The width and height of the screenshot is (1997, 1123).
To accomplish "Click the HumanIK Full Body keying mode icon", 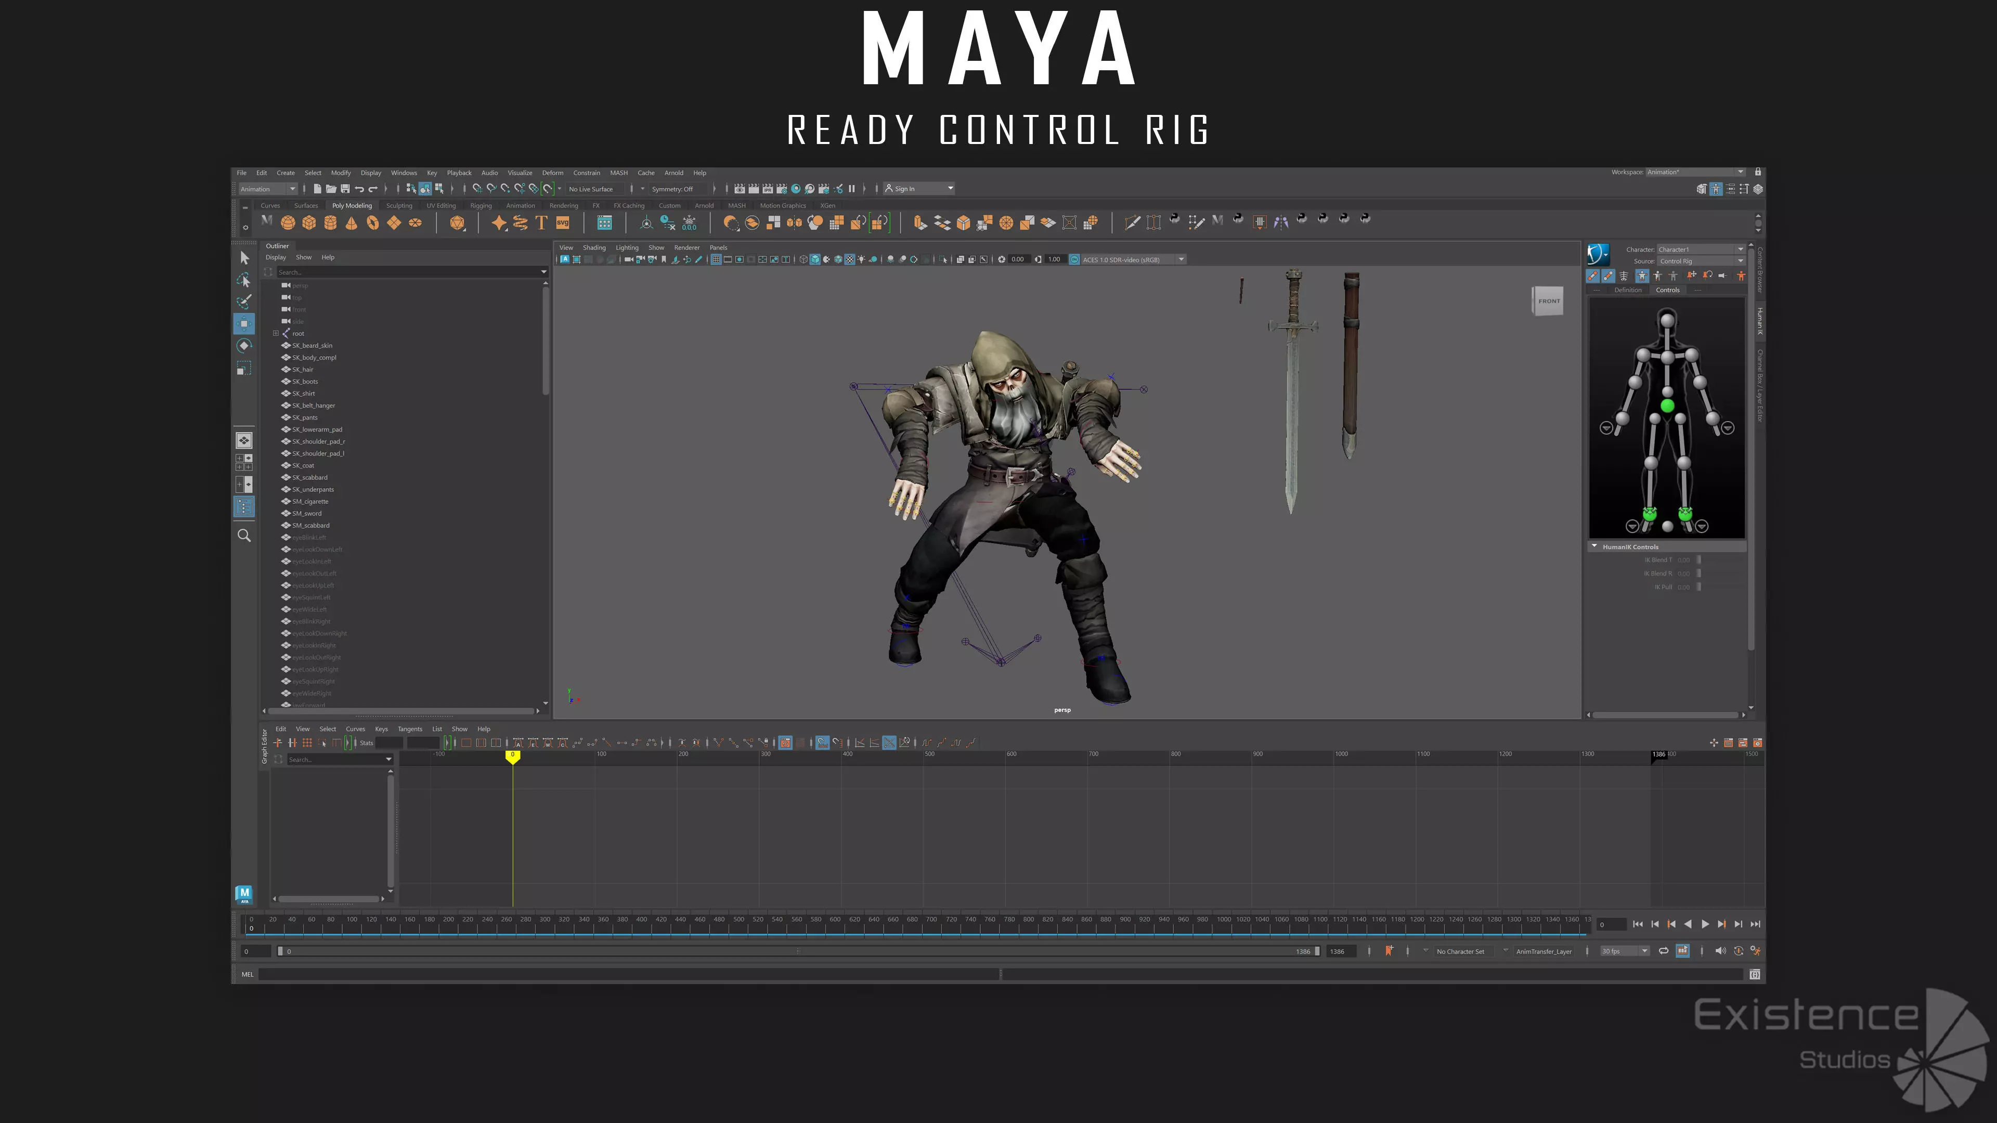I will click(x=1642, y=276).
